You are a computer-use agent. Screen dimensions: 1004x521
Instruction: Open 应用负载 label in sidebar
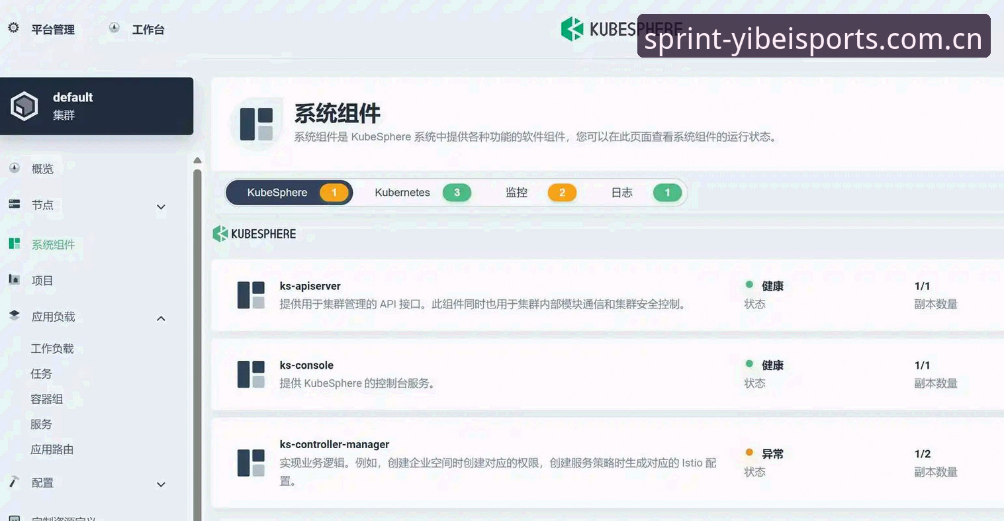pyautogui.click(x=53, y=317)
